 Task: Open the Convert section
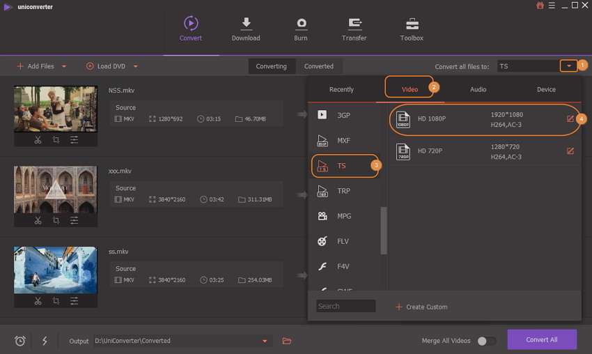191,29
